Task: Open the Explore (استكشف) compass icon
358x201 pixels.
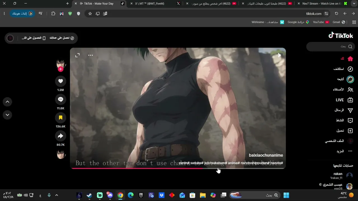Action: 350,69
